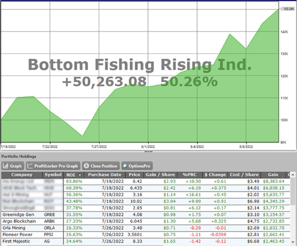Open OptionsPro
This screenshot has height=246, width=297.
138,166
